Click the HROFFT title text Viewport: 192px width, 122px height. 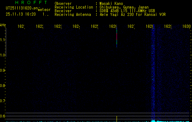[31, 2]
